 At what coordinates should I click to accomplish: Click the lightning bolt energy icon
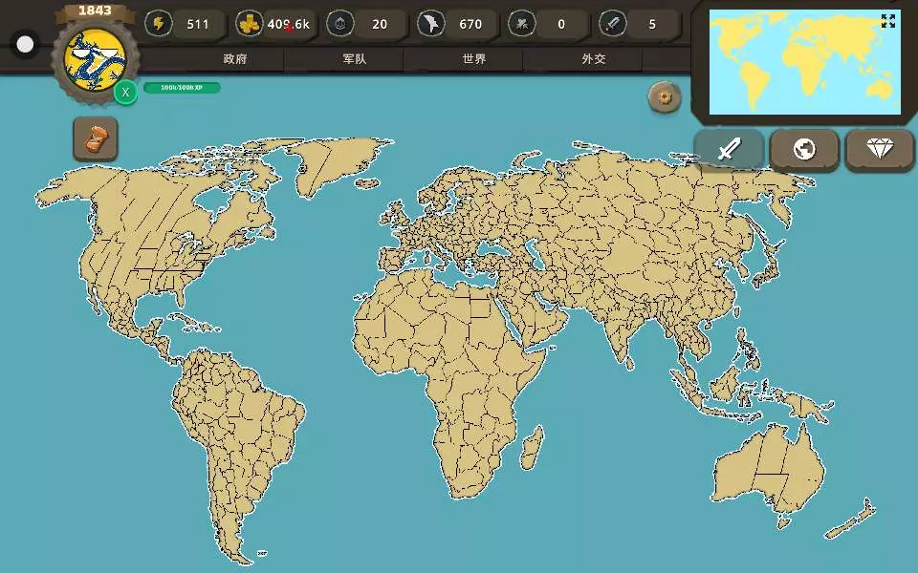(159, 24)
